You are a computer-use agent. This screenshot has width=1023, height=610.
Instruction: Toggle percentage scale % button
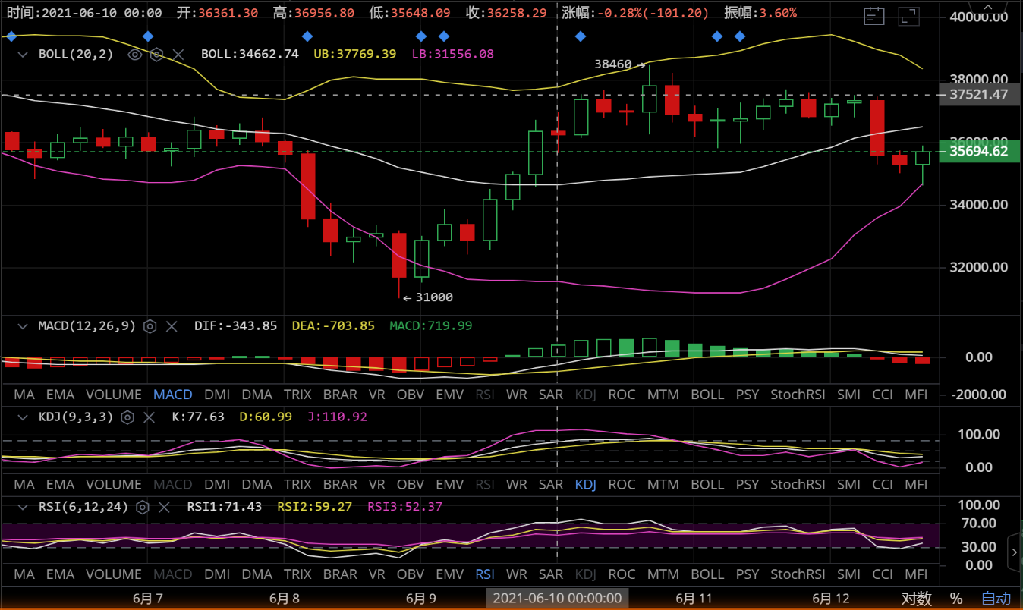click(x=956, y=599)
